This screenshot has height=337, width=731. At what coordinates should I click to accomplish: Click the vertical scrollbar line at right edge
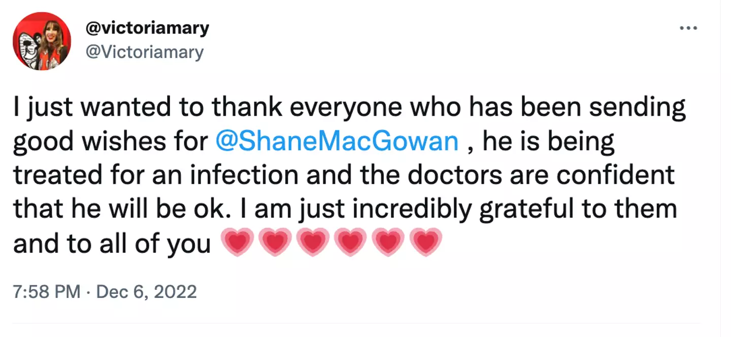pyautogui.click(x=720, y=167)
